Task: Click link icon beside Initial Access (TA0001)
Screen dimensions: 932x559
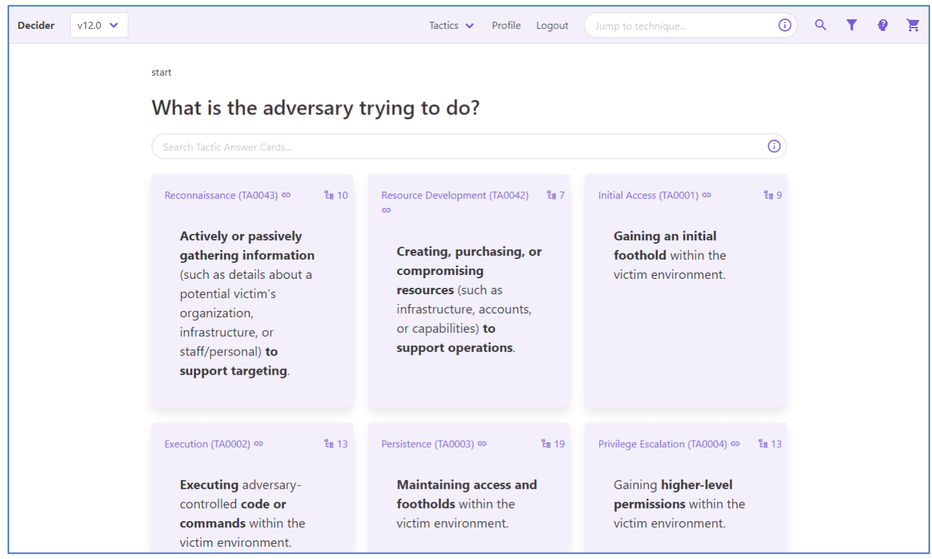Action: pyautogui.click(x=706, y=195)
